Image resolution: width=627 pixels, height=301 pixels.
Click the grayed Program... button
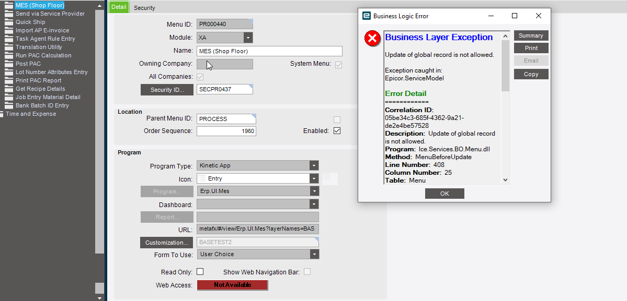(167, 191)
